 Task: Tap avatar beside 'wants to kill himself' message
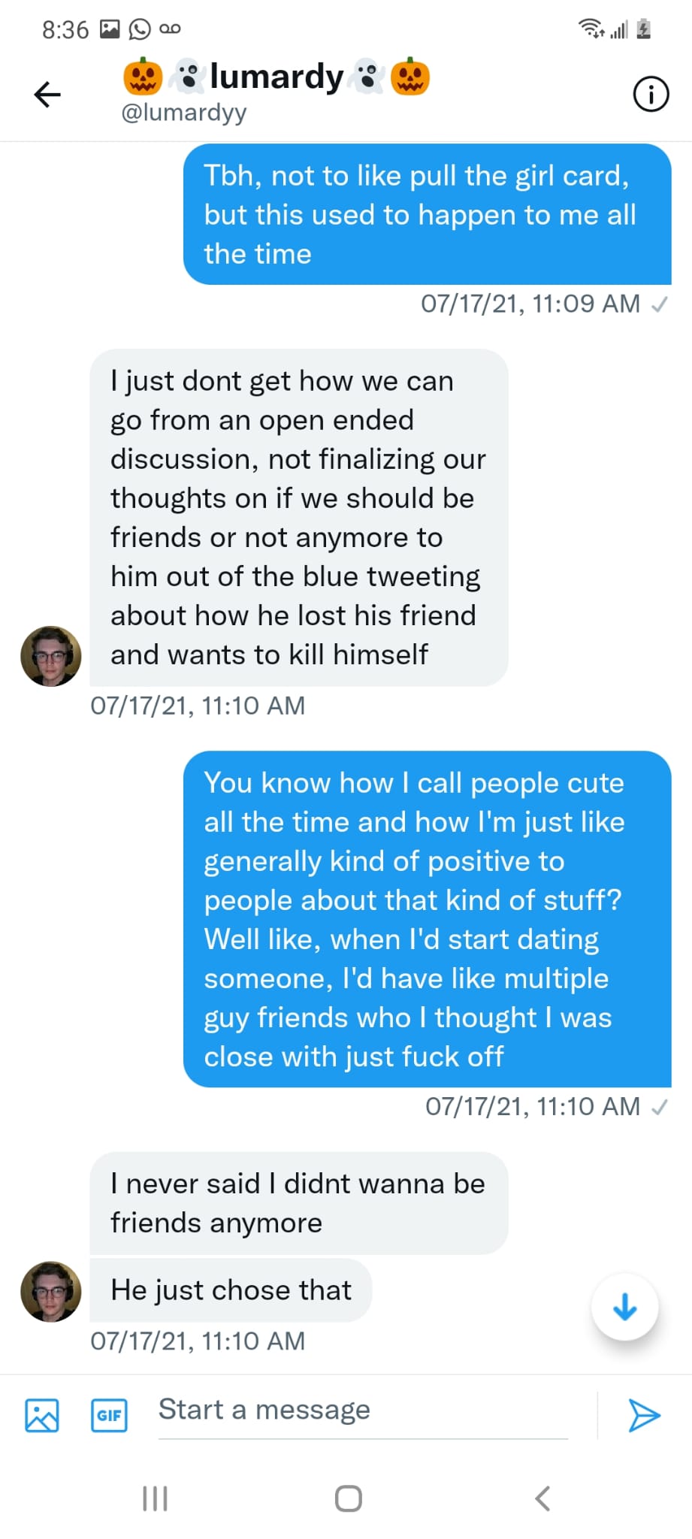click(x=51, y=656)
